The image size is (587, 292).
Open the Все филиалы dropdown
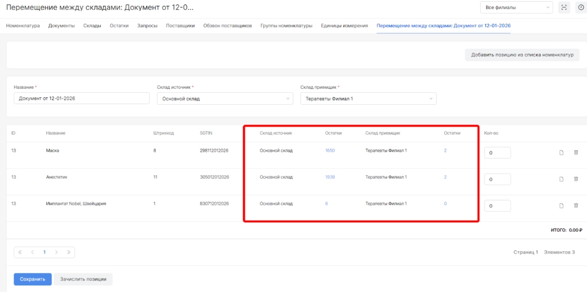click(516, 7)
